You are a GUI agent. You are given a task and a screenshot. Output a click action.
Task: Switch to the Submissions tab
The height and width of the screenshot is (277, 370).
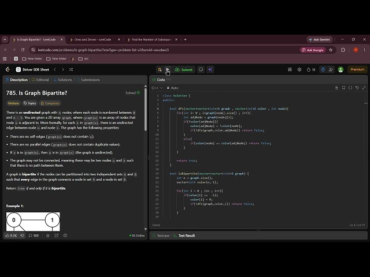(x=88, y=80)
